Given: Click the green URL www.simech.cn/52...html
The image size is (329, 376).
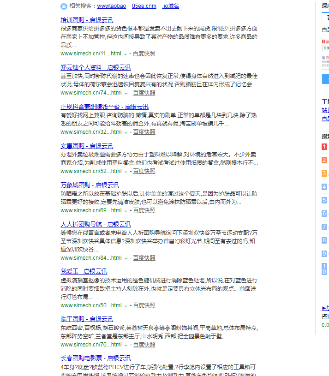Looking at the screenshot, I should [91, 171].
